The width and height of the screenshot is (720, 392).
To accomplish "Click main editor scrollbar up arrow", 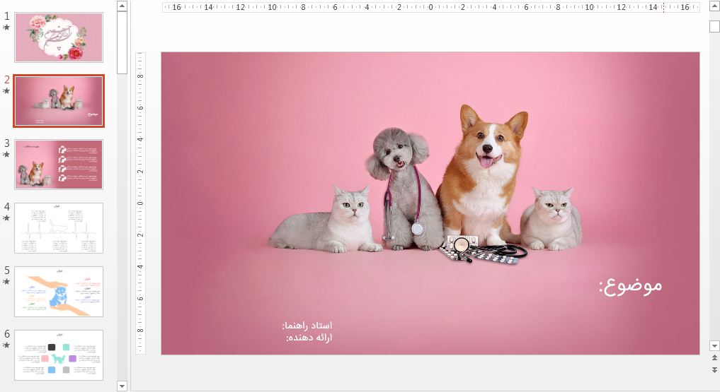I will coord(714,7).
